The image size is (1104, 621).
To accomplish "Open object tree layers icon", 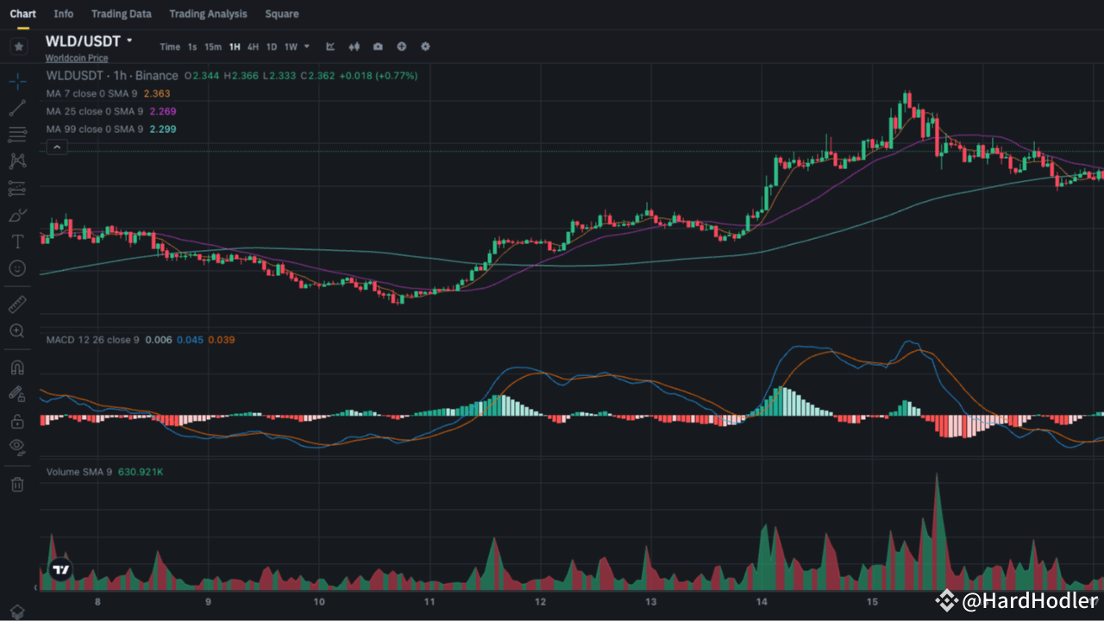I will (17, 612).
